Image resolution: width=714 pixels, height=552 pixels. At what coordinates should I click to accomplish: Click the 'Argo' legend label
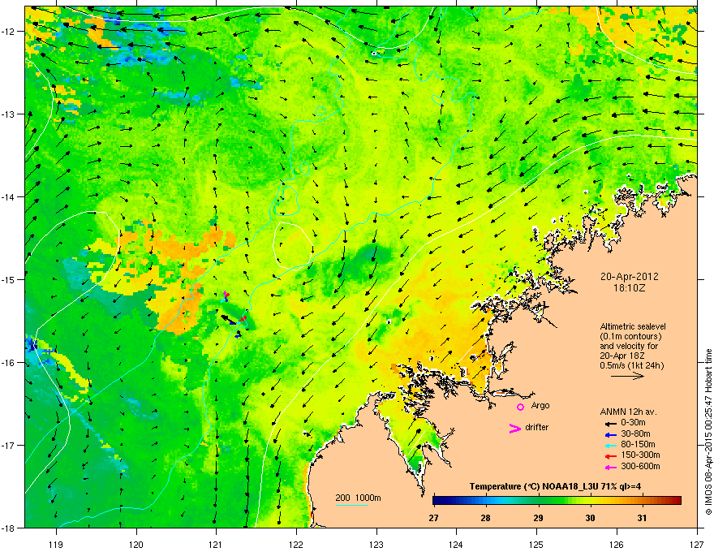pyautogui.click(x=540, y=405)
